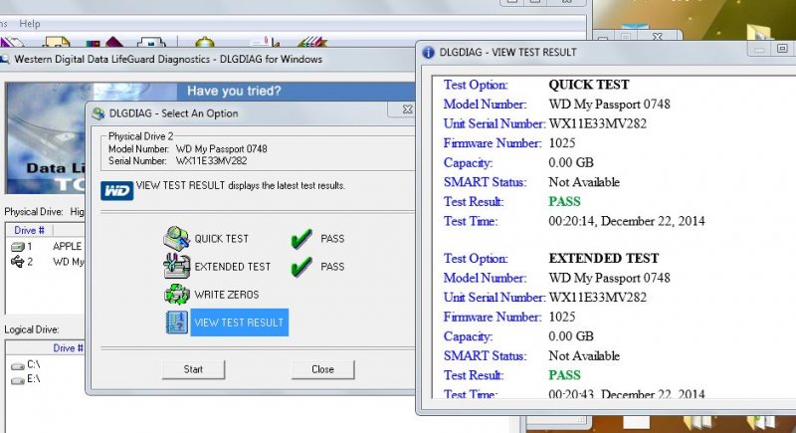This screenshot has width=796, height=433.
Task: Select the WRITE ZEROS recycle icon
Action: coord(177,295)
